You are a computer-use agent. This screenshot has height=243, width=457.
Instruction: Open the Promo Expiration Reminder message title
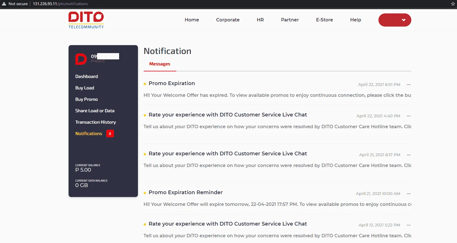(x=186, y=192)
